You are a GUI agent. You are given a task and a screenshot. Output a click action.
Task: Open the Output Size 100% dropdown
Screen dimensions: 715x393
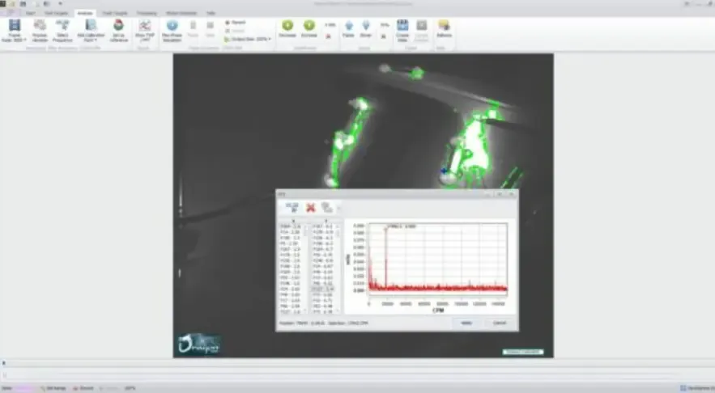[x=248, y=39]
